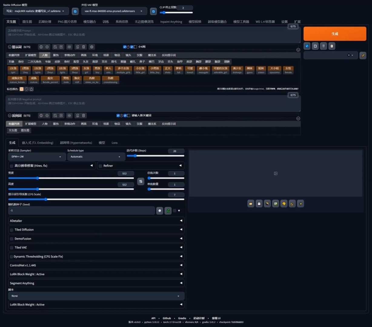
Task: Enable the Hires. fix checkbox
Action: coord(12,166)
